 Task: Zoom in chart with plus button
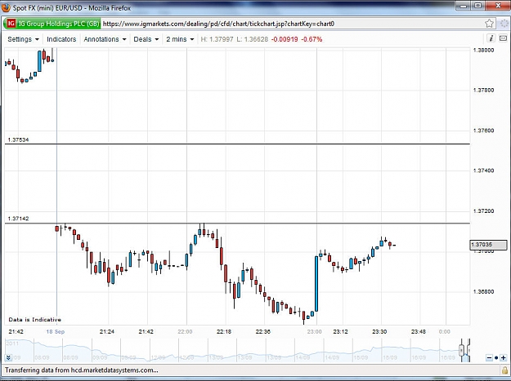tap(503, 358)
